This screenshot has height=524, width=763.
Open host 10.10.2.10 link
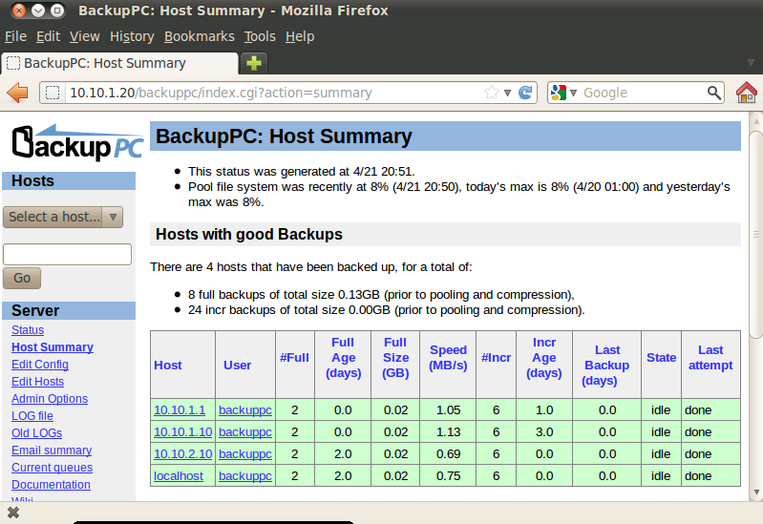coord(183,454)
